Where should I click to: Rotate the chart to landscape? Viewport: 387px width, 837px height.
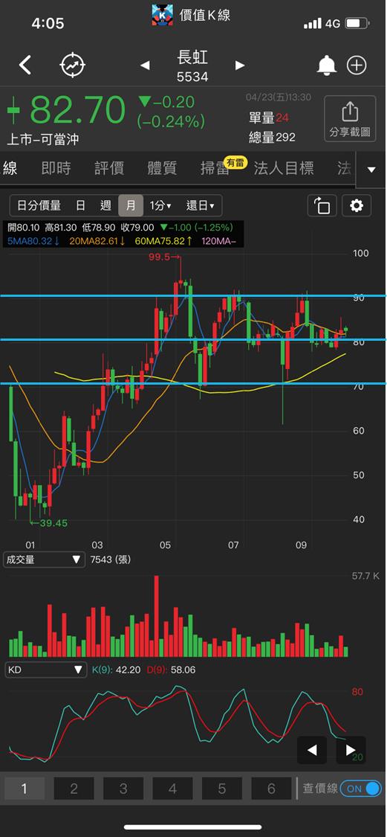coord(322,205)
